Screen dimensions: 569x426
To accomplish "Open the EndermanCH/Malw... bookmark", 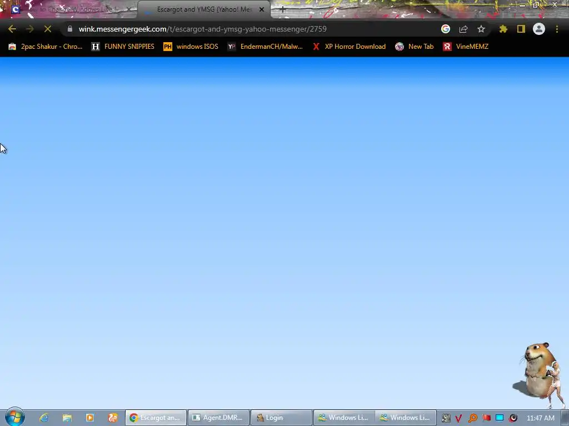I will (x=265, y=47).
